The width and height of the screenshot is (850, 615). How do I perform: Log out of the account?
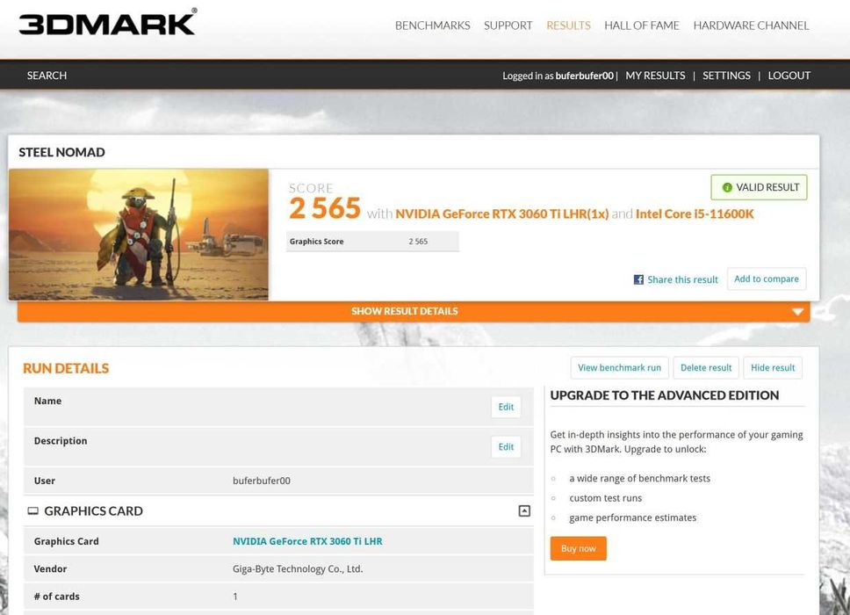coord(789,76)
